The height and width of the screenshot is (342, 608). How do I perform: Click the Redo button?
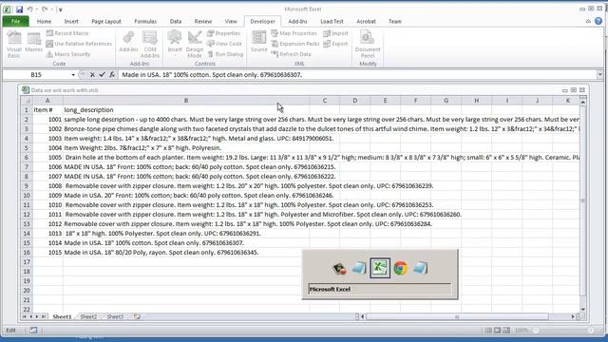tap(45, 9)
